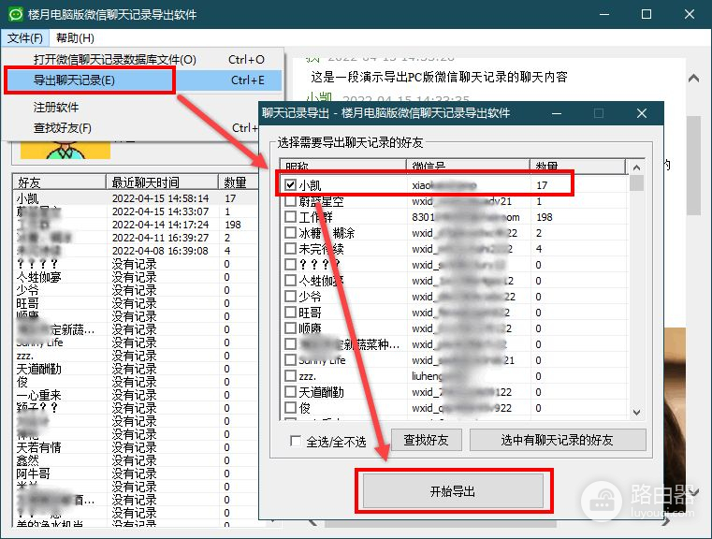Select 注册软件 in the File menu
Image resolution: width=712 pixels, height=539 pixels.
(57, 108)
